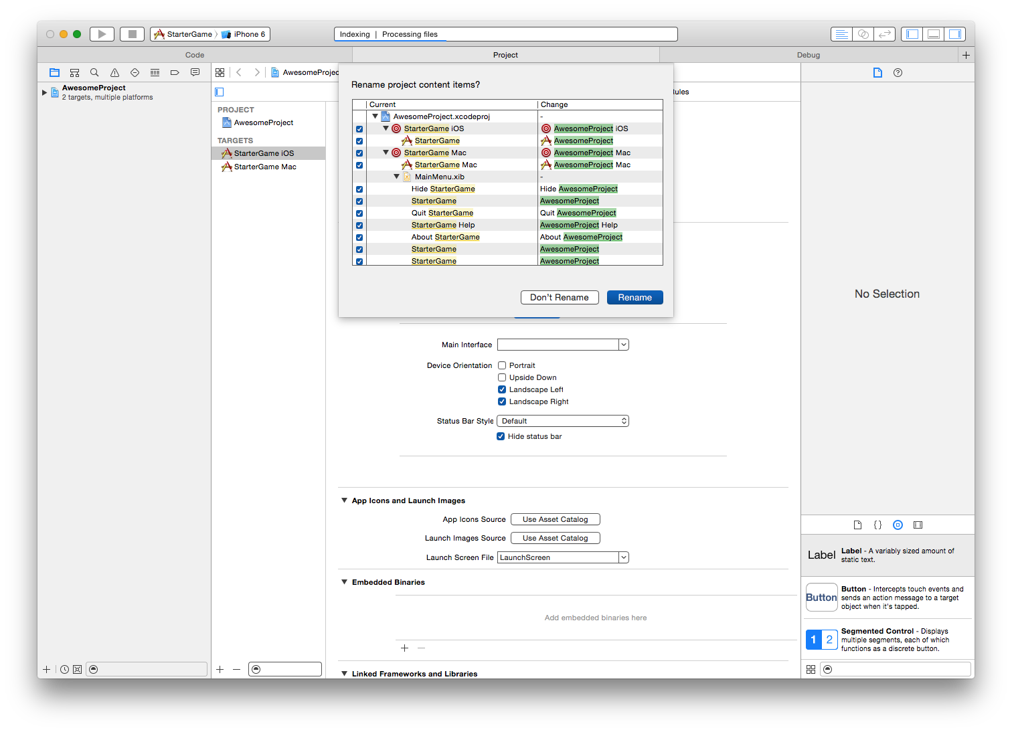Show the Media library
This screenshot has height=732, width=1012.
(x=918, y=525)
